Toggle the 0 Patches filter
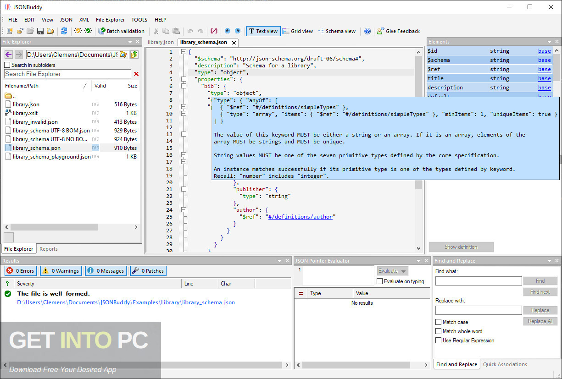562x379 pixels. click(x=148, y=271)
